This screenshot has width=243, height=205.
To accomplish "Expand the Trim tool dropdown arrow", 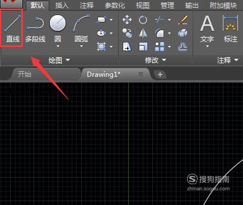I will coord(170,20).
